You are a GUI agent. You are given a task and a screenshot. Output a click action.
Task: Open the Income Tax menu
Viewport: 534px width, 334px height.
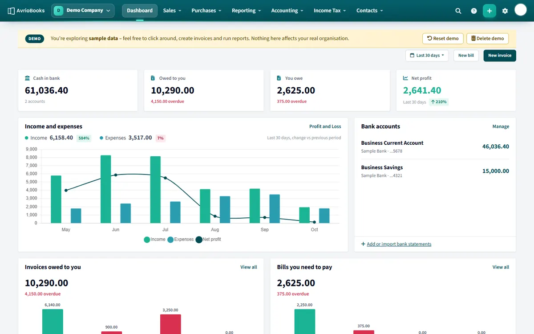point(330,11)
